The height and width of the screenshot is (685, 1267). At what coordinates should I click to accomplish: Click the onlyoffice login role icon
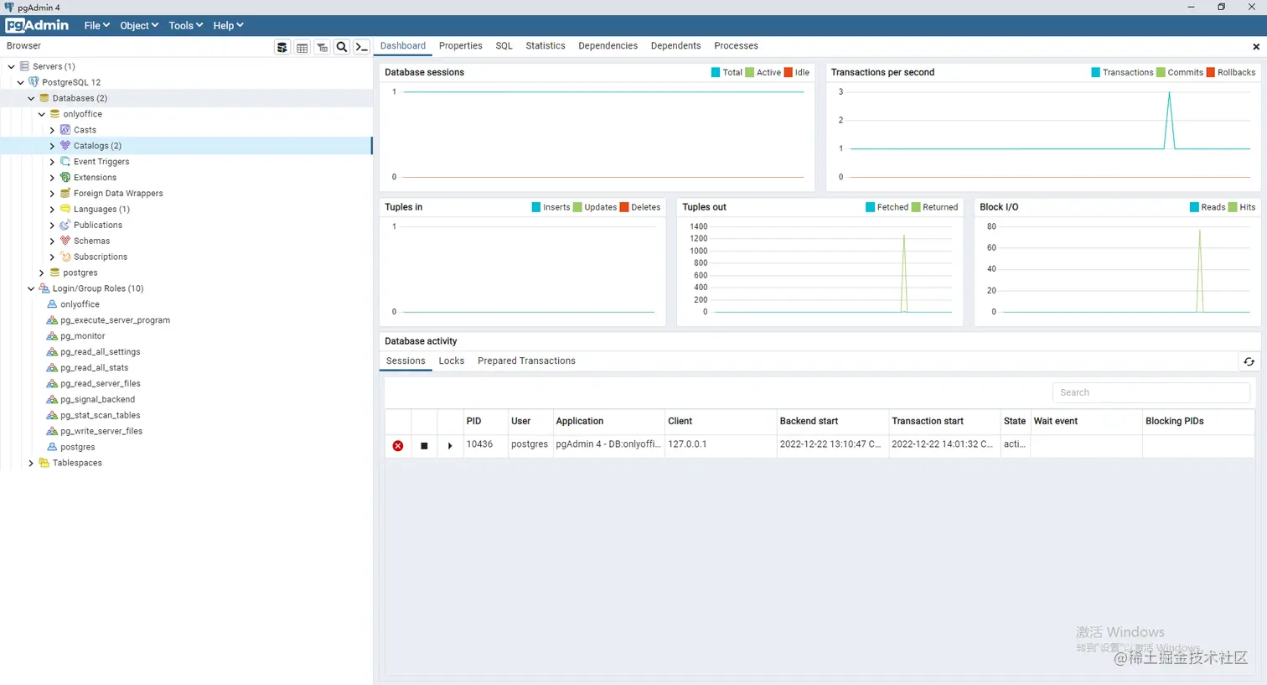point(52,304)
